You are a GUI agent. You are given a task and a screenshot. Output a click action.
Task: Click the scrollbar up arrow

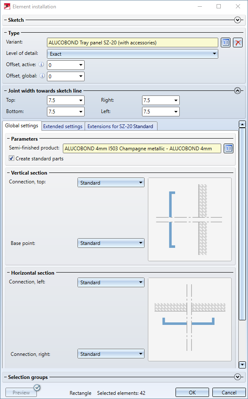242,124
